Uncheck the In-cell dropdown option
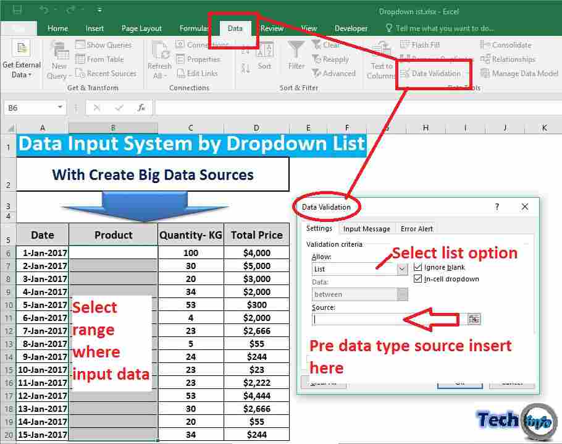This screenshot has height=444, width=562. click(x=418, y=280)
